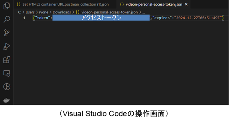Open the Source Control view
This screenshot has width=229, height=120.
pos(7,33)
